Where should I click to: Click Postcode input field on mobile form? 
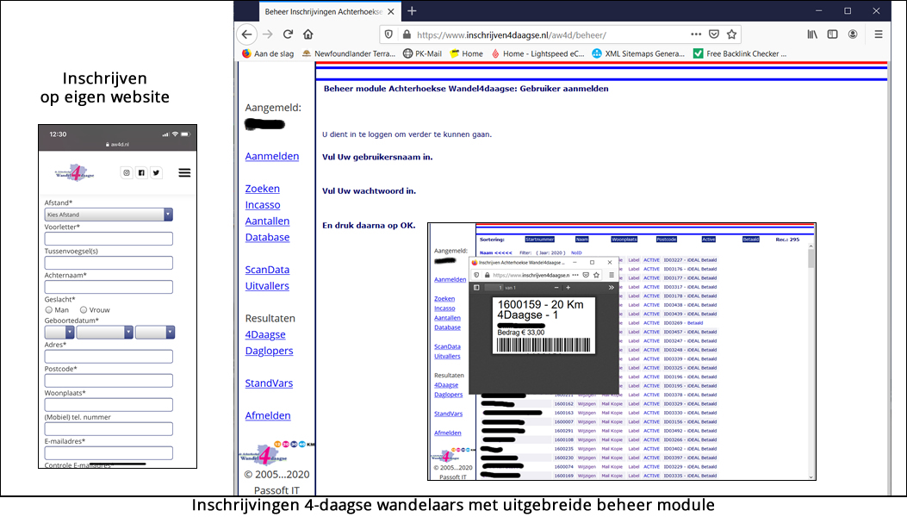point(109,380)
